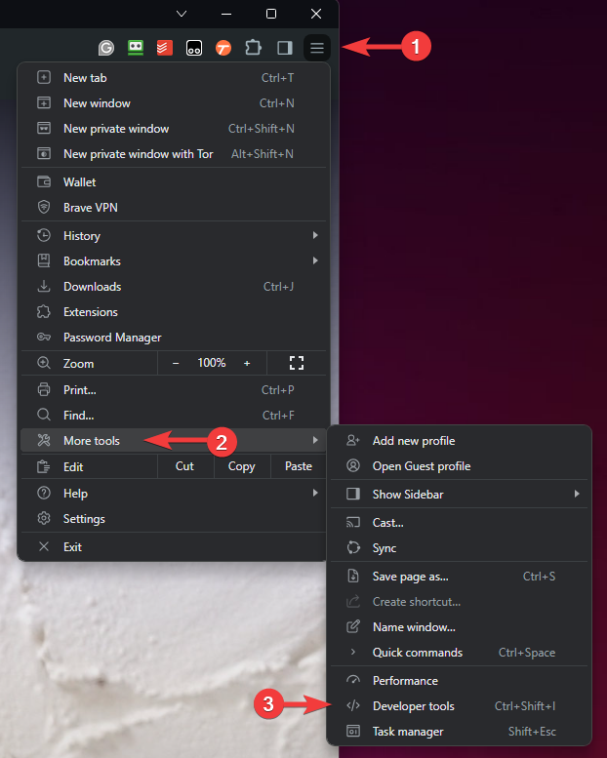Image resolution: width=607 pixels, height=758 pixels.
Task: Open Quick commands
Action: click(x=459, y=653)
